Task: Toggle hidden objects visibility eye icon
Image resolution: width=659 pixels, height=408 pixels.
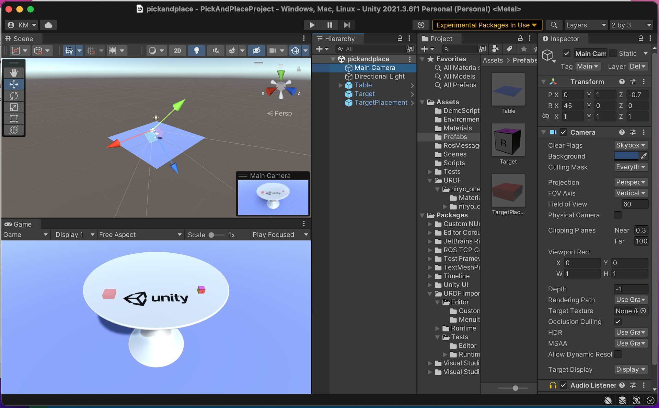Action: [x=256, y=51]
